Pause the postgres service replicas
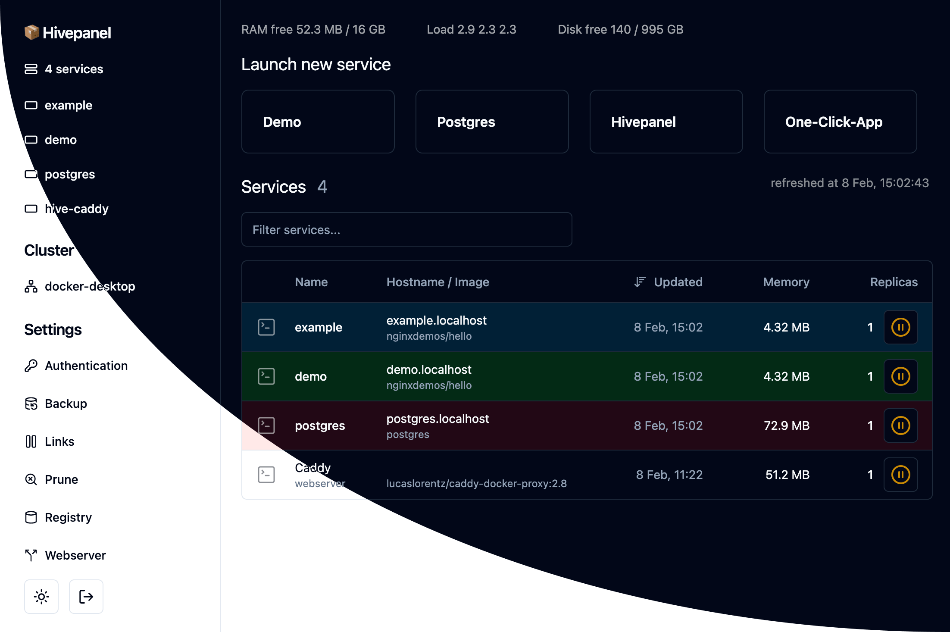The width and height of the screenshot is (950, 632). click(x=900, y=426)
